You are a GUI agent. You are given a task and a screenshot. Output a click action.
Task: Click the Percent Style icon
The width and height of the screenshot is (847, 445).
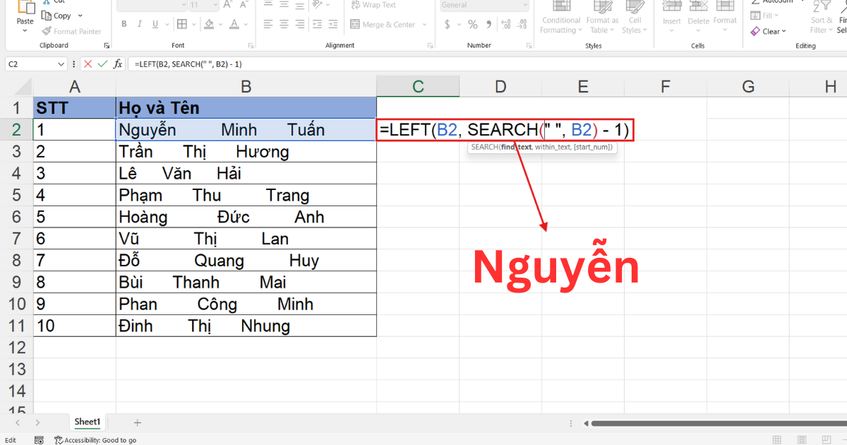[x=472, y=25]
